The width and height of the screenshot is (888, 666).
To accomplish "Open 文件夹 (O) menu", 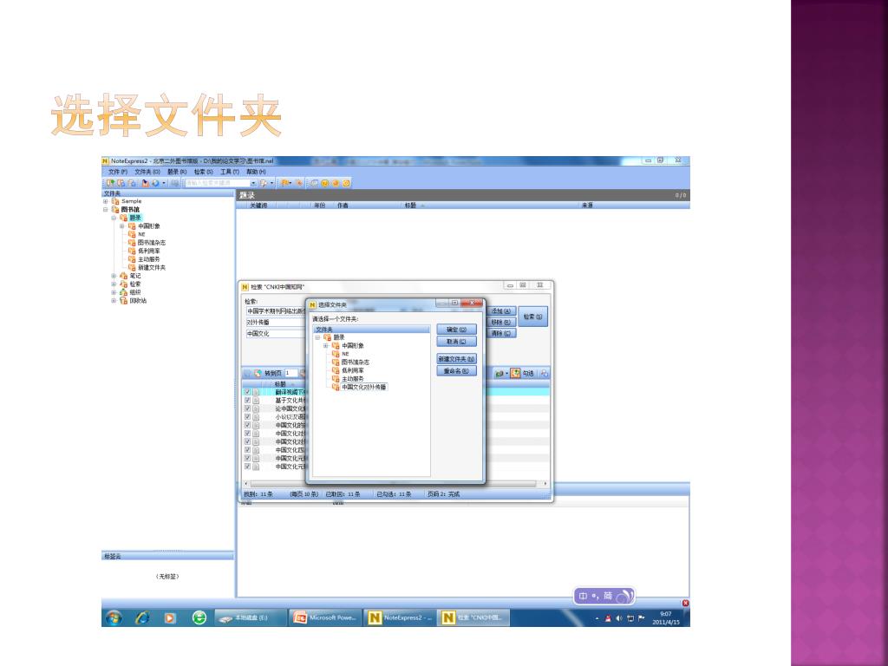I will pos(147,172).
